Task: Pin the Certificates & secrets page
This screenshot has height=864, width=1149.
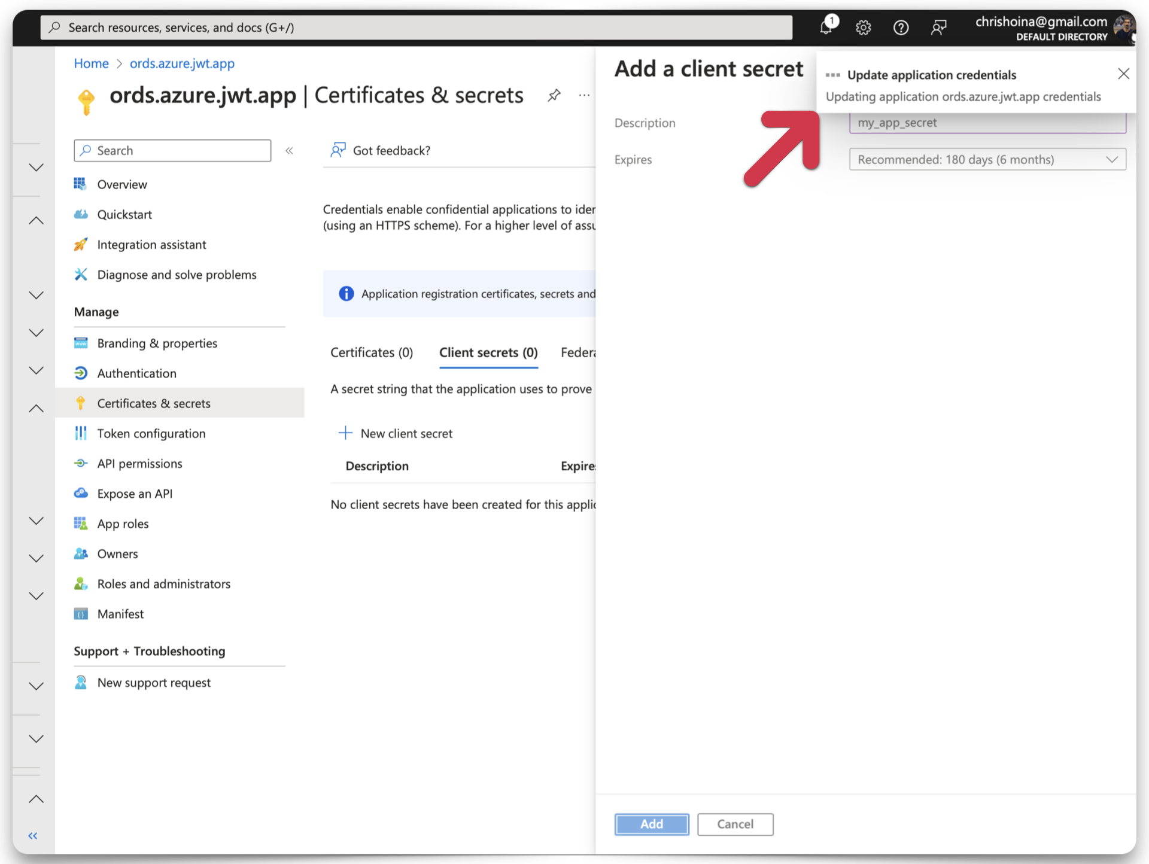Action: [554, 95]
